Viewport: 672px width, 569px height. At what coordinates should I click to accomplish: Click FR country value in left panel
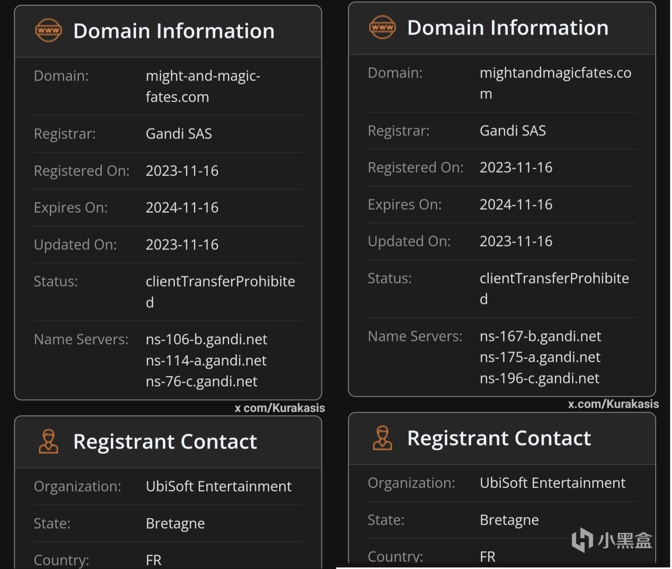(x=153, y=560)
